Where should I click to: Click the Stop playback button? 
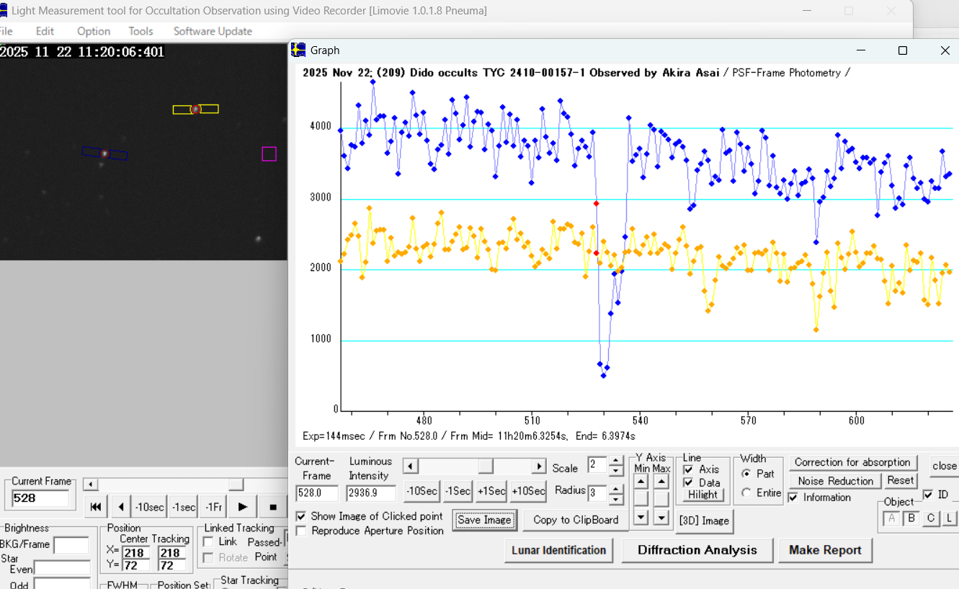click(273, 507)
